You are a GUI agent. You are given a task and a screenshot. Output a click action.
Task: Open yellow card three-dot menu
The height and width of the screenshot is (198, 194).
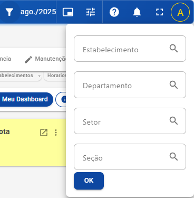pyautogui.click(x=56, y=133)
